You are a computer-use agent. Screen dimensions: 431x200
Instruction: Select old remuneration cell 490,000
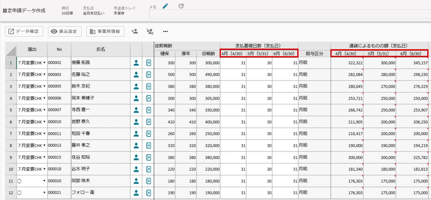pos(208,75)
